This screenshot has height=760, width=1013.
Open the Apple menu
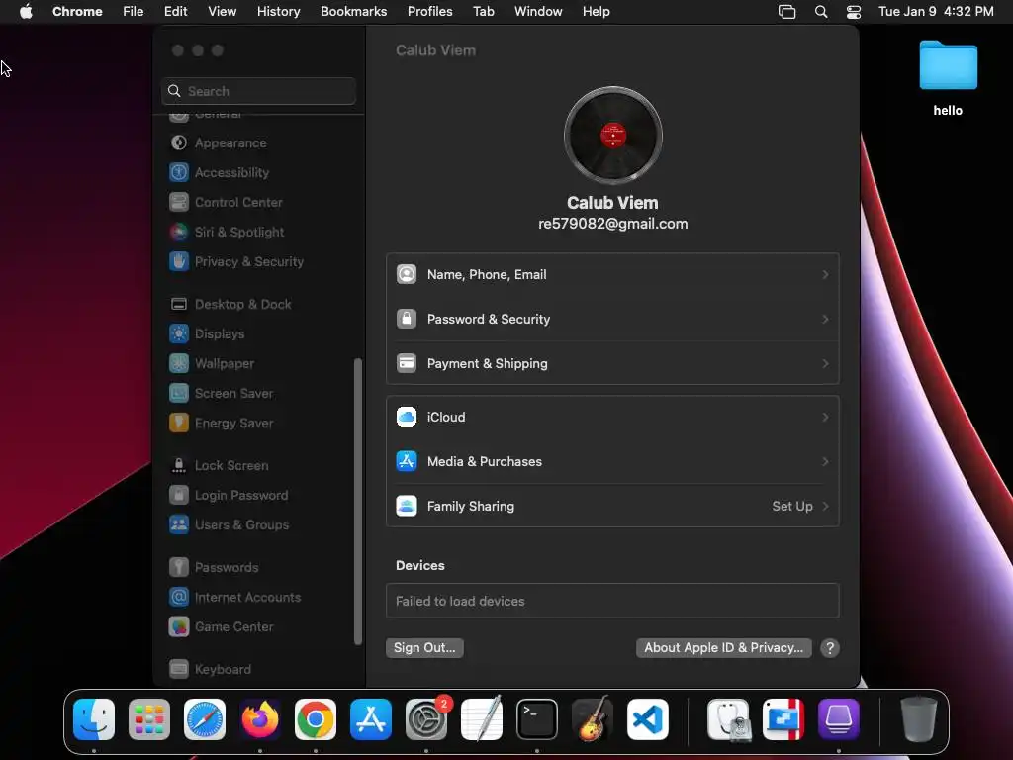(x=26, y=12)
